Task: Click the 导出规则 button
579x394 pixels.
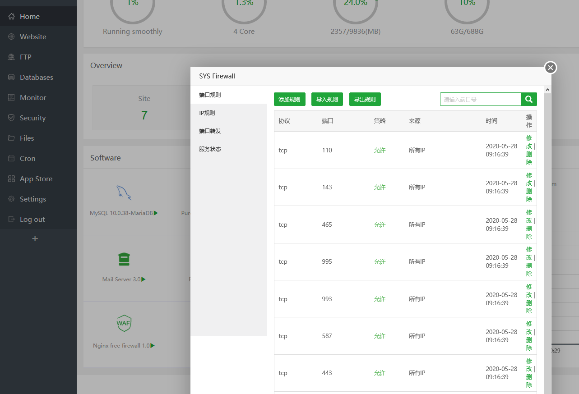Action: [x=365, y=99]
